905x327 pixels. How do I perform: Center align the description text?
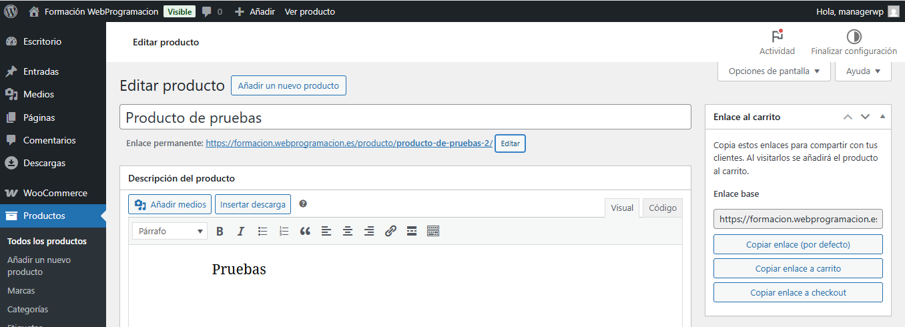[x=348, y=232]
